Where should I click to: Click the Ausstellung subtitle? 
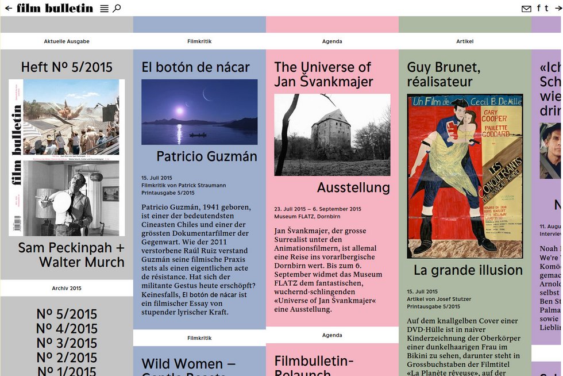coord(354,187)
